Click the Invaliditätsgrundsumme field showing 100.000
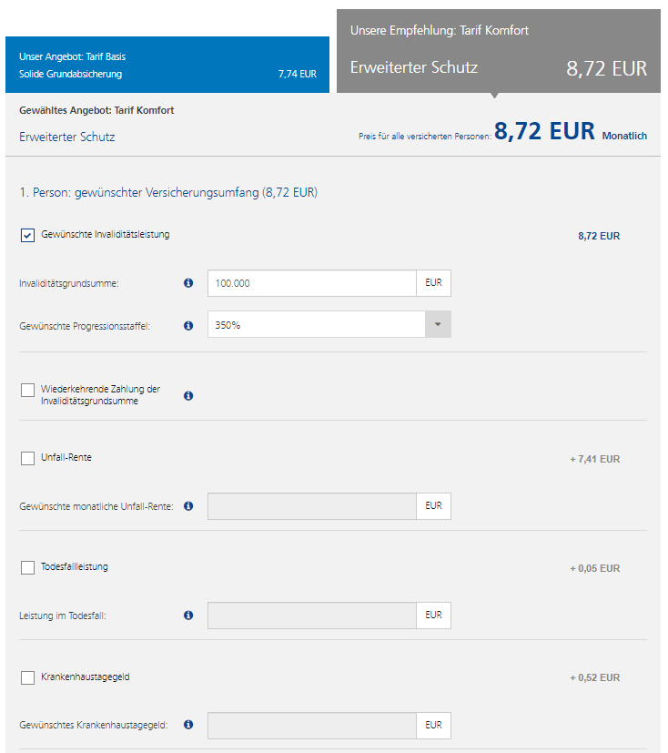The image size is (668, 753). point(312,283)
